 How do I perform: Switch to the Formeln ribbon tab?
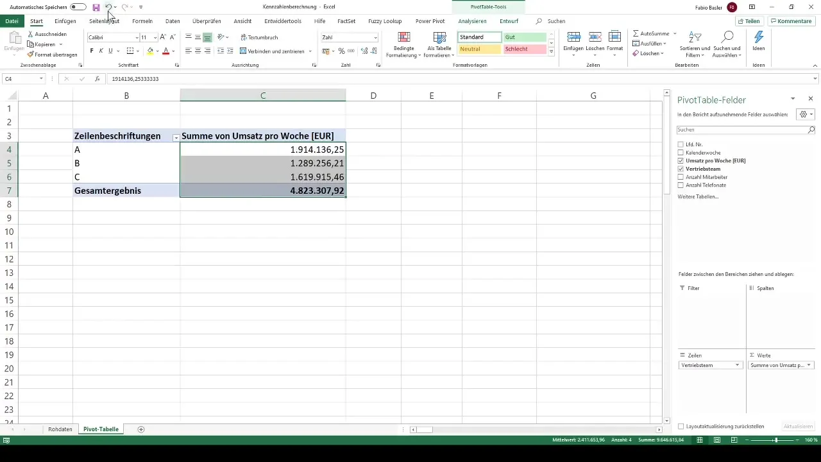pos(142,21)
